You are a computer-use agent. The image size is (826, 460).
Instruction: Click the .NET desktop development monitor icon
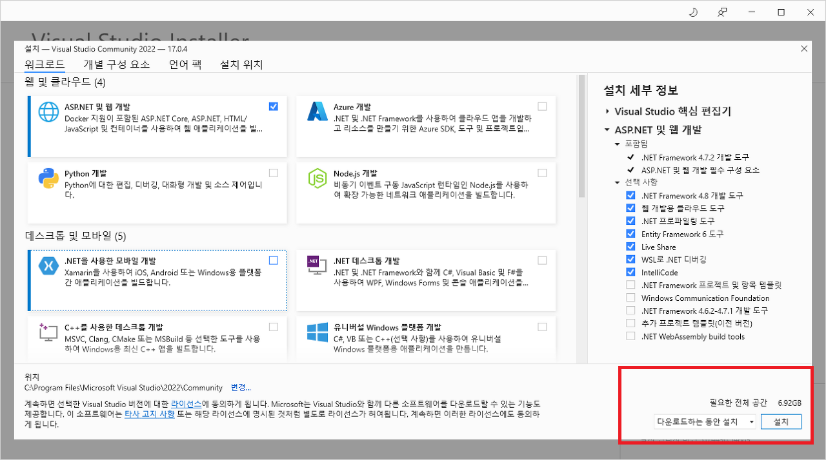click(x=317, y=266)
